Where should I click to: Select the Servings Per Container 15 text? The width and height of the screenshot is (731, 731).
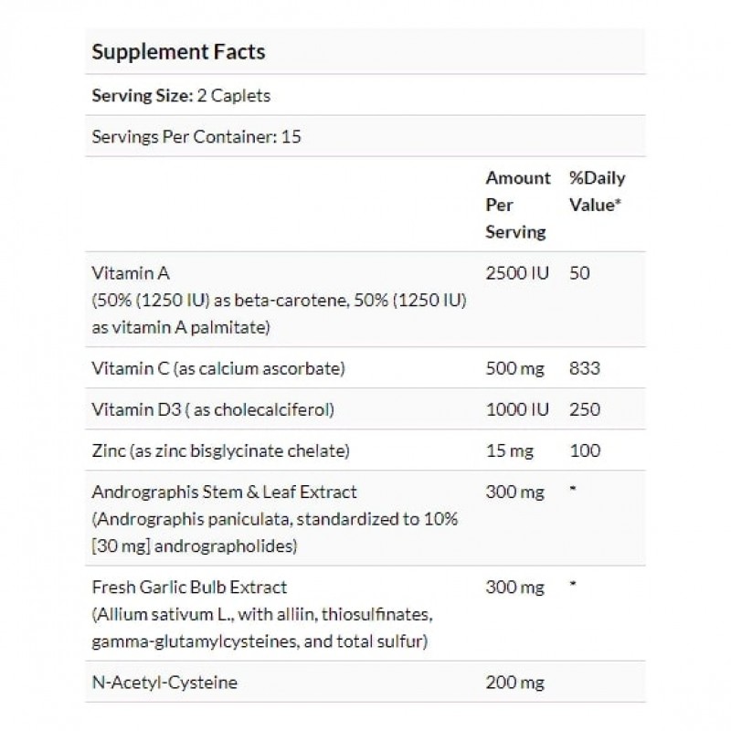coord(196,138)
